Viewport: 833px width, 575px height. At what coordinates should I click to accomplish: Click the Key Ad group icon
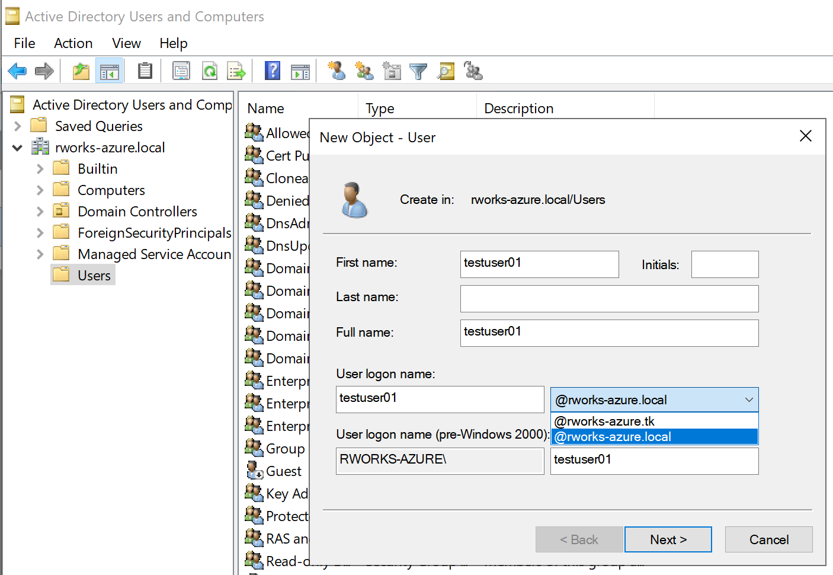click(254, 493)
